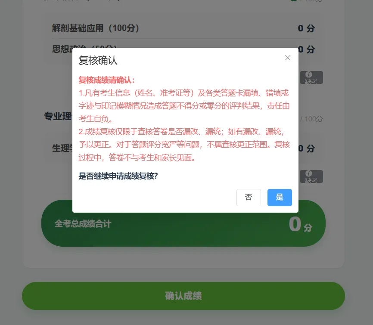Close the 复核确认 dialog with X
Screen dimensions: 373x325
(x=288, y=58)
